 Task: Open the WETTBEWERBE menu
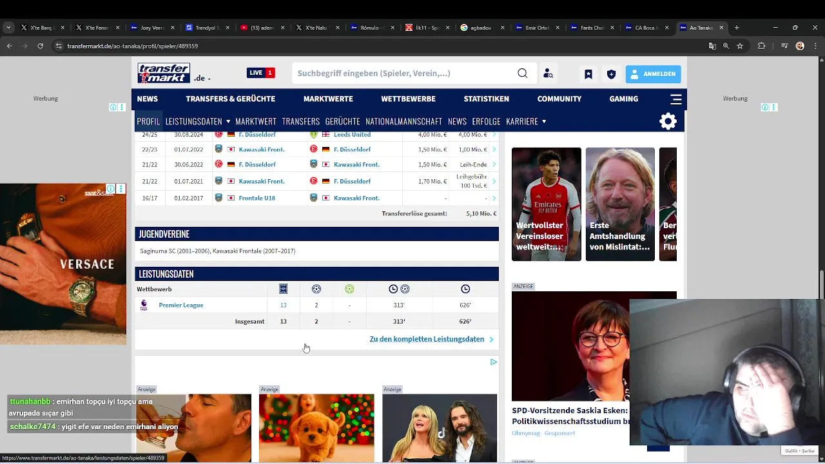(x=408, y=99)
